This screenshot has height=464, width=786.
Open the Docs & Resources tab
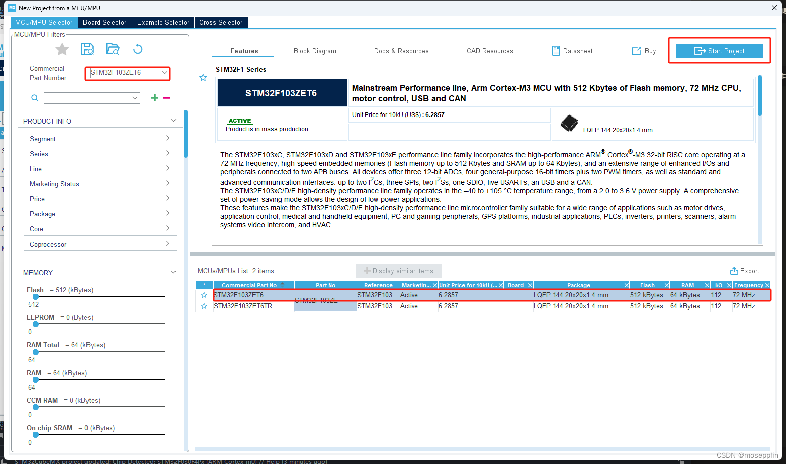tap(401, 51)
